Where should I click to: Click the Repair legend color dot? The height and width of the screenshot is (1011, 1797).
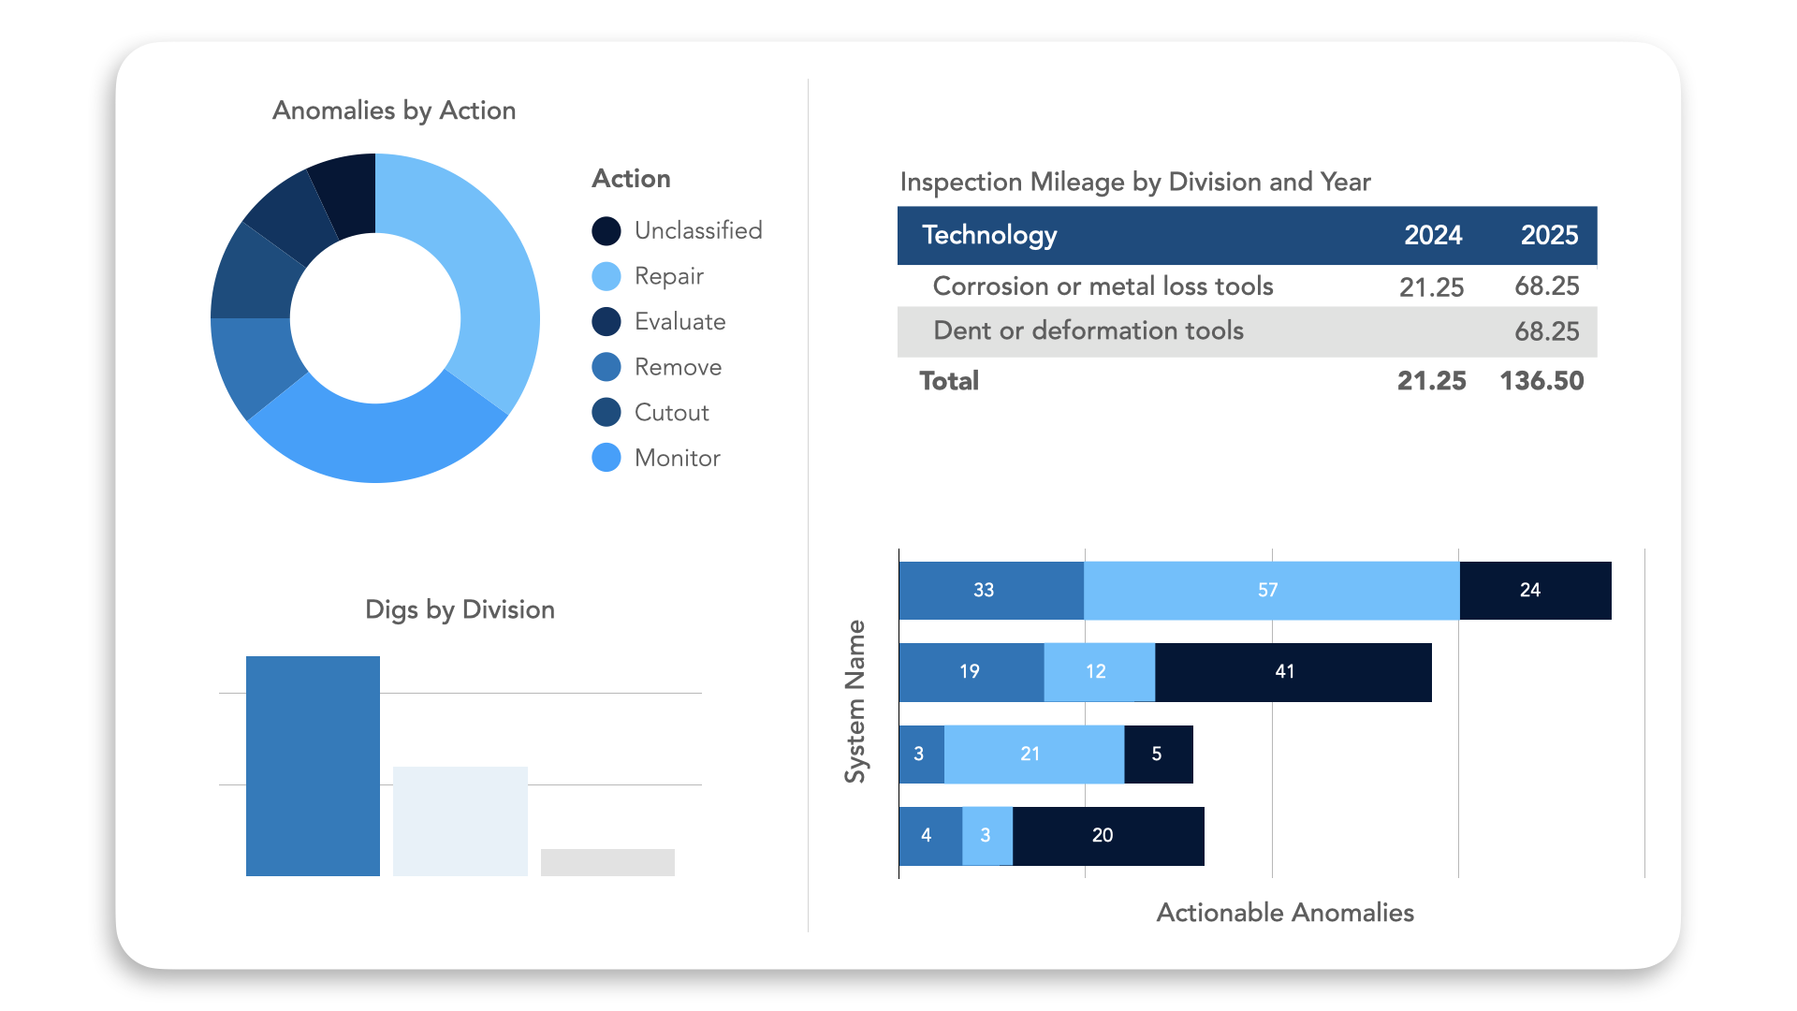pos(606,276)
